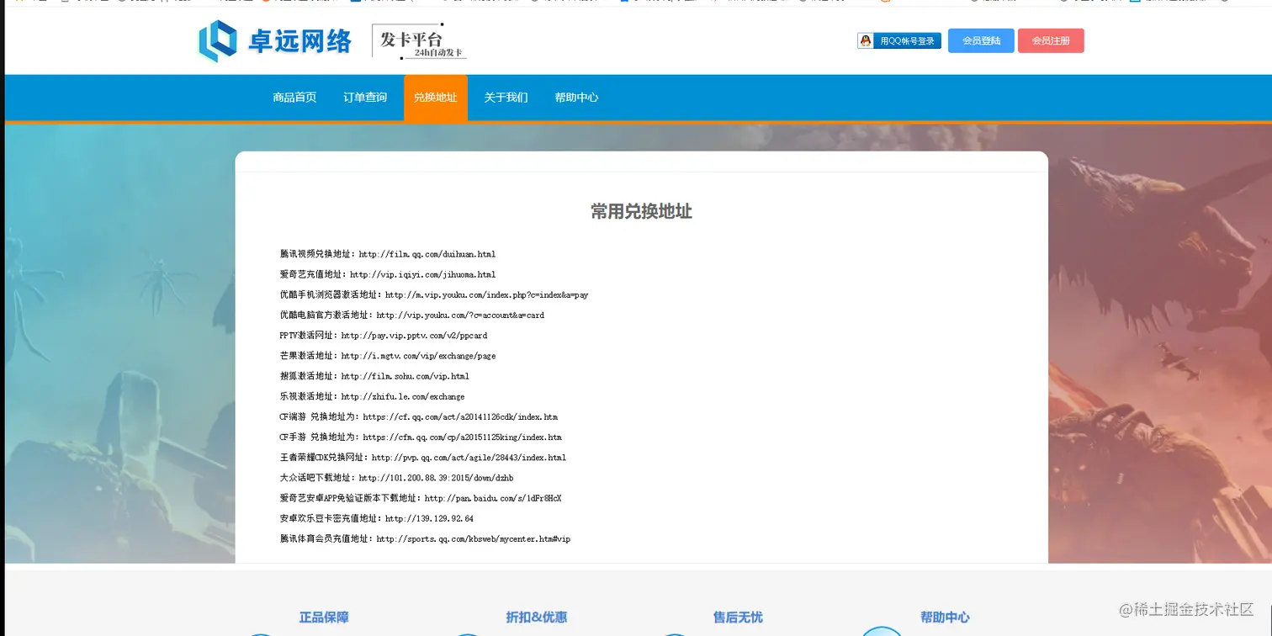Screen dimensions: 1272x636
Task: Click the 腾讯视频兑换地址 film.qq.com line
Action: click(x=388, y=254)
